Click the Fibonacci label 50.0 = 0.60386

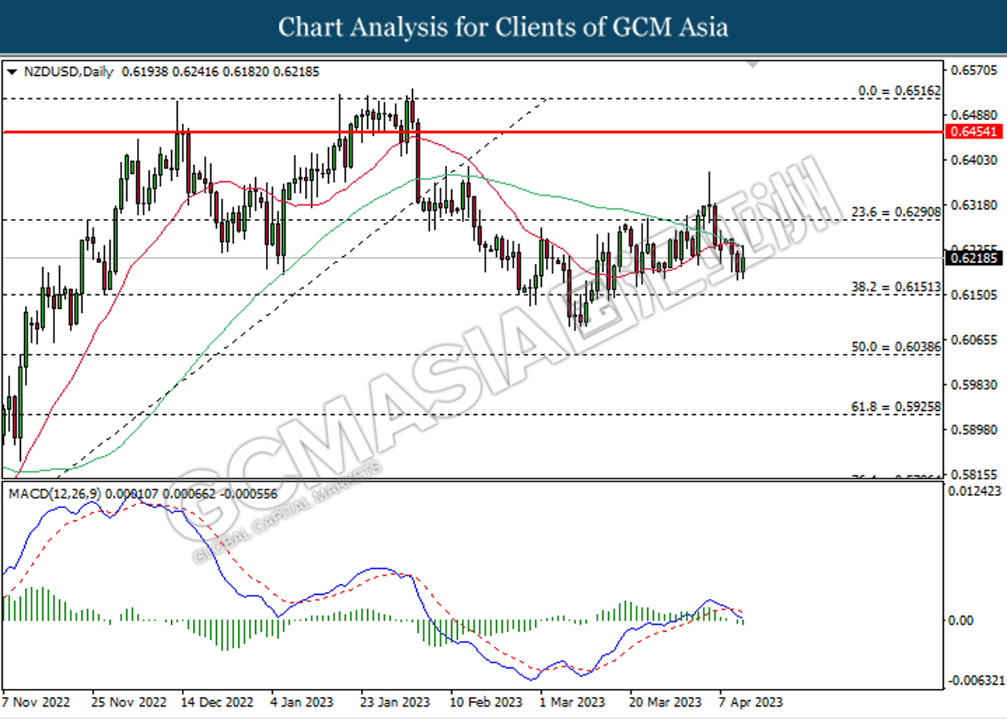(896, 347)
